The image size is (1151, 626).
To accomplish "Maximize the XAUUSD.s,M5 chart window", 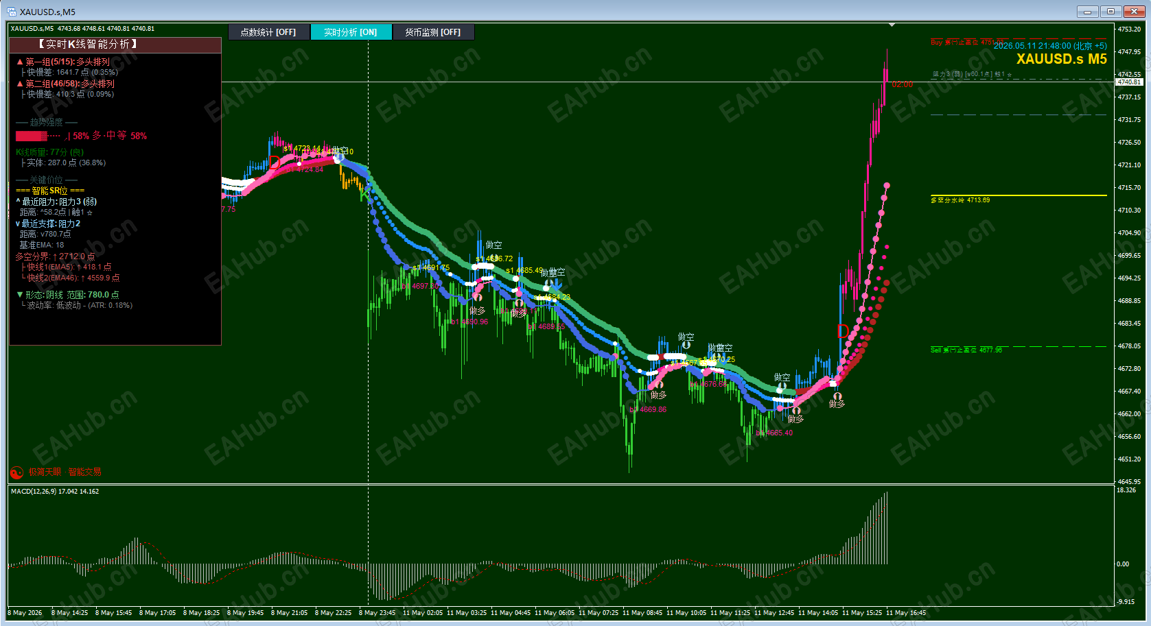I will [x=1111, y=12].
